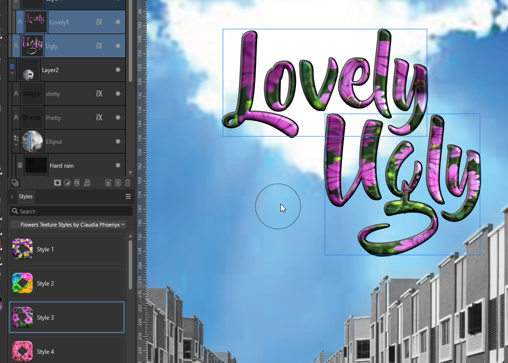
Task: Select the Pretty text layer name
Action: click(x=54, y=118)
